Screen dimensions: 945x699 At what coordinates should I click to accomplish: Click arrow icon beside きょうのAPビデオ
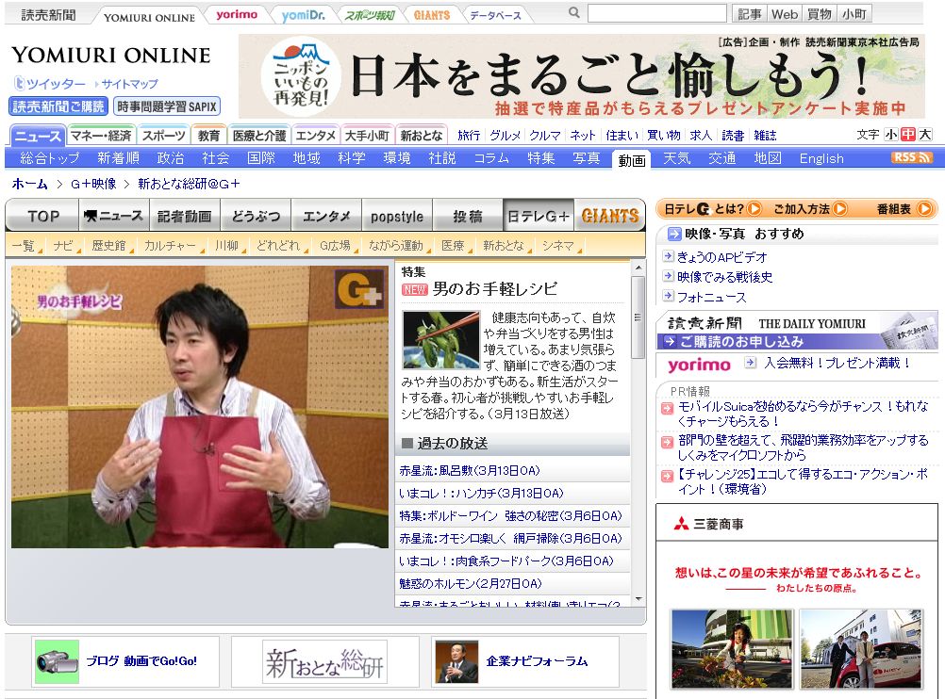click(x=668, y=256)
